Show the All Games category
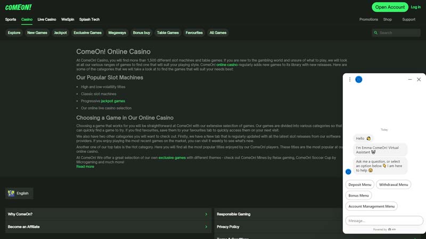The image size is (426, 239). tap(218, 33)
